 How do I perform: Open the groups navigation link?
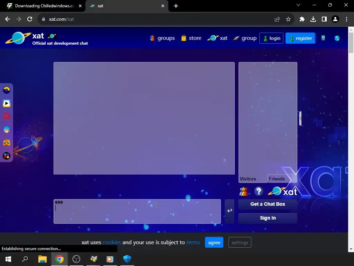[x=162, y=38]
